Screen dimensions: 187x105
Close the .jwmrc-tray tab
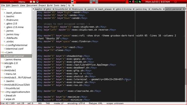pos(149,9)
